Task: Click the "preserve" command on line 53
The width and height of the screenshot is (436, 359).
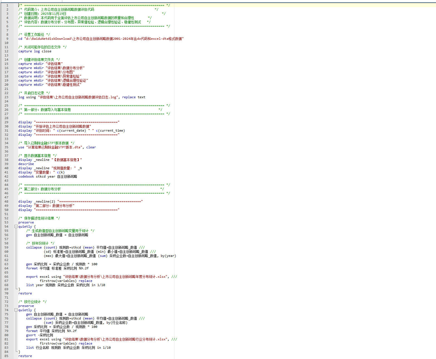Action: pos(26,222)
